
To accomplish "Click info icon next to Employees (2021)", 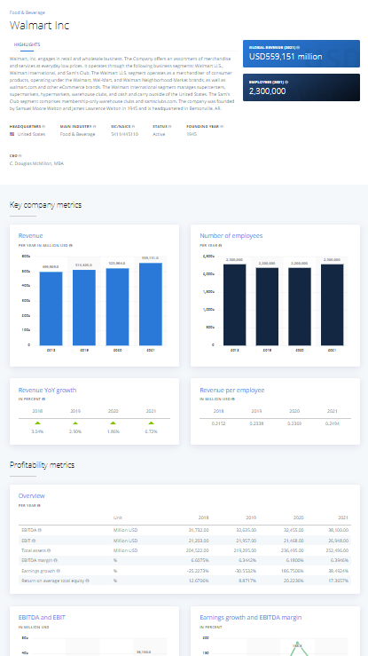I will (286, 82).
